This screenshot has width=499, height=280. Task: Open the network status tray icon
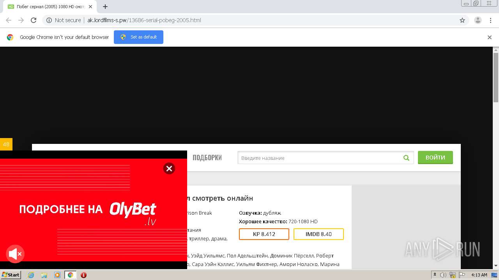[x=453, y=275]
